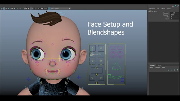
Task: Switch to the Display tab in Layer Editor
Action: click(x=152, y=65)
